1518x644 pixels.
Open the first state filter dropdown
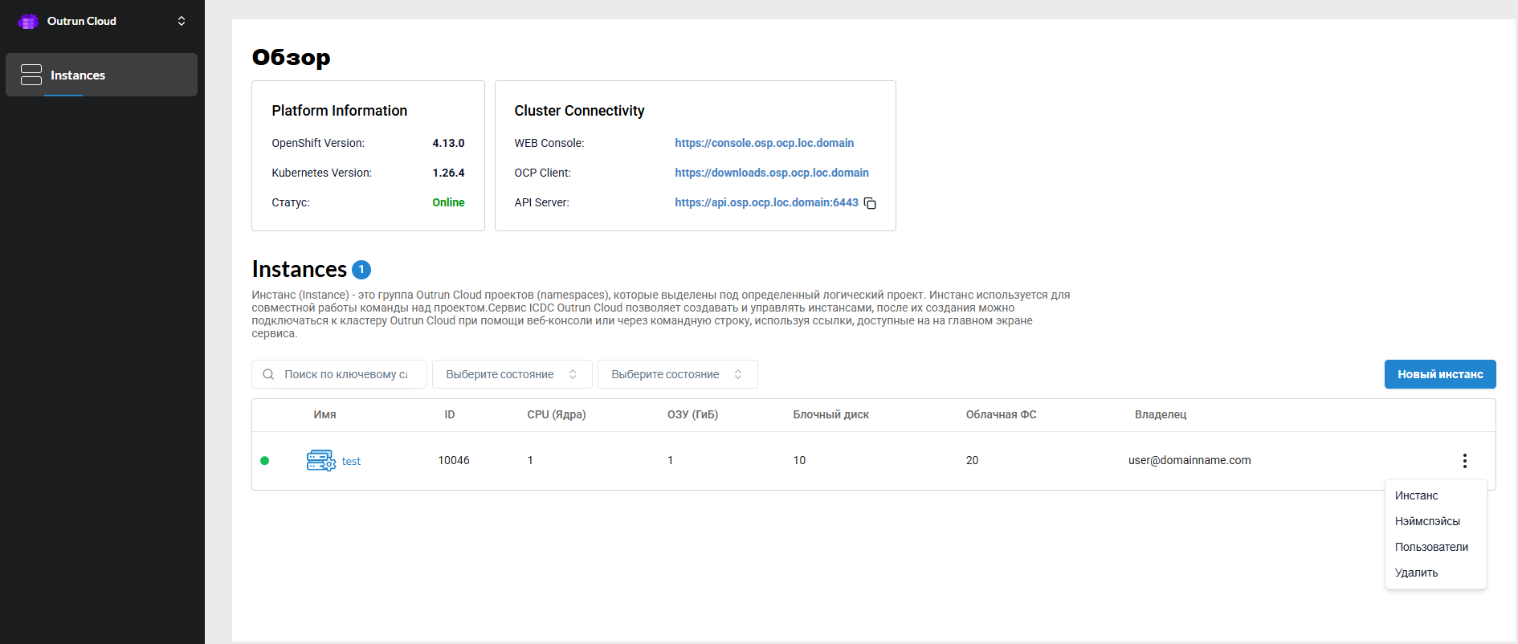click(x=512, y=374)
